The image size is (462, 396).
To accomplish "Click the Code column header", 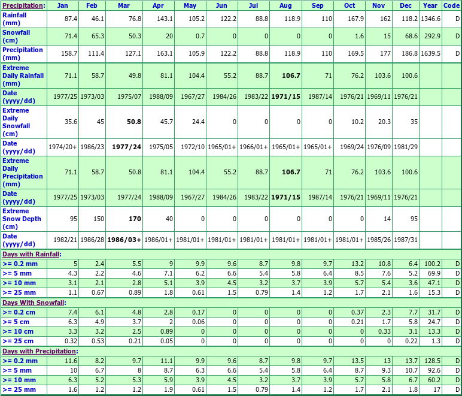I will pyautogui.click(x=451, y=5).
